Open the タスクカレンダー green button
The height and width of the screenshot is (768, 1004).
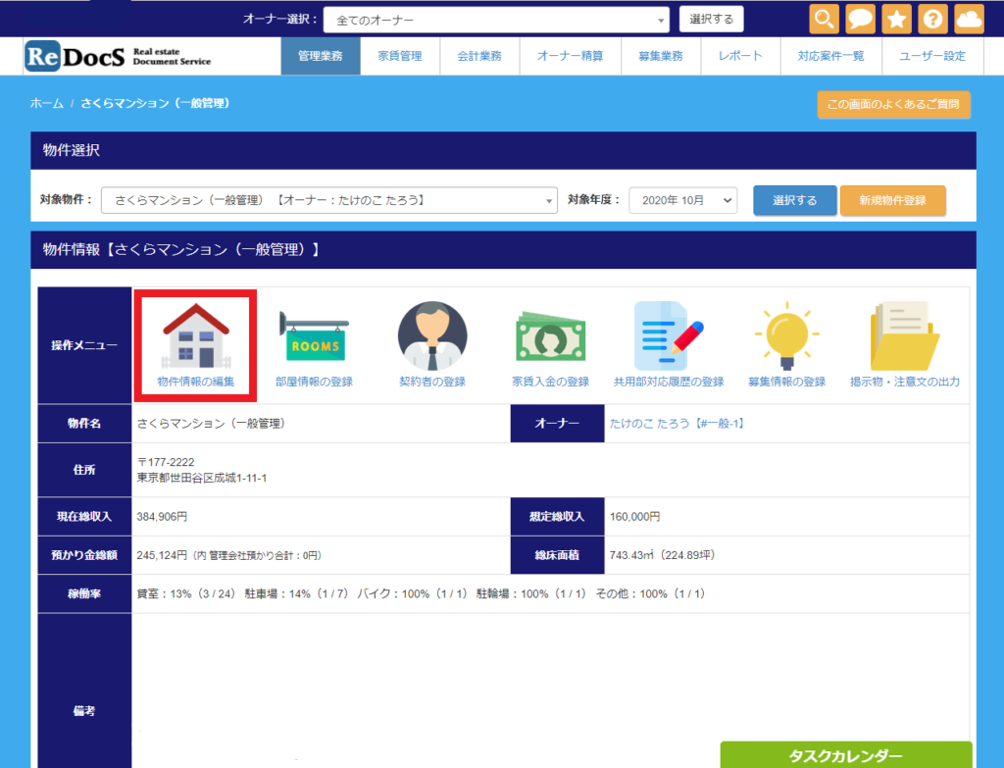(x=846, y=755)
